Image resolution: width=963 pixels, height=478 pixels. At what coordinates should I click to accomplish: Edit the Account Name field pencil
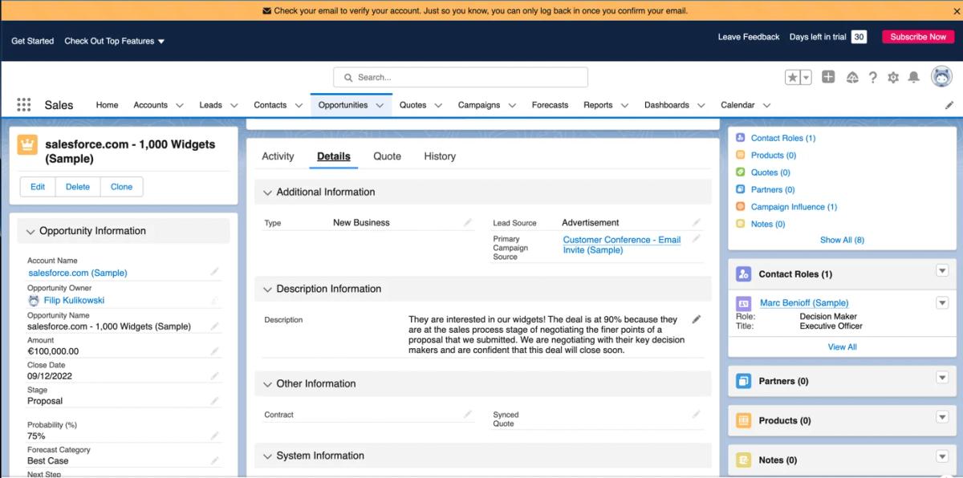pyautogui.click(x=214, y=272)
